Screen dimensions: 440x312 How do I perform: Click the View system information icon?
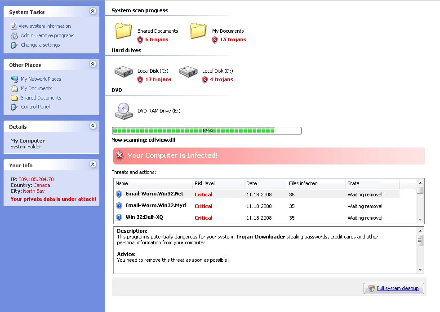click(13, 26)
